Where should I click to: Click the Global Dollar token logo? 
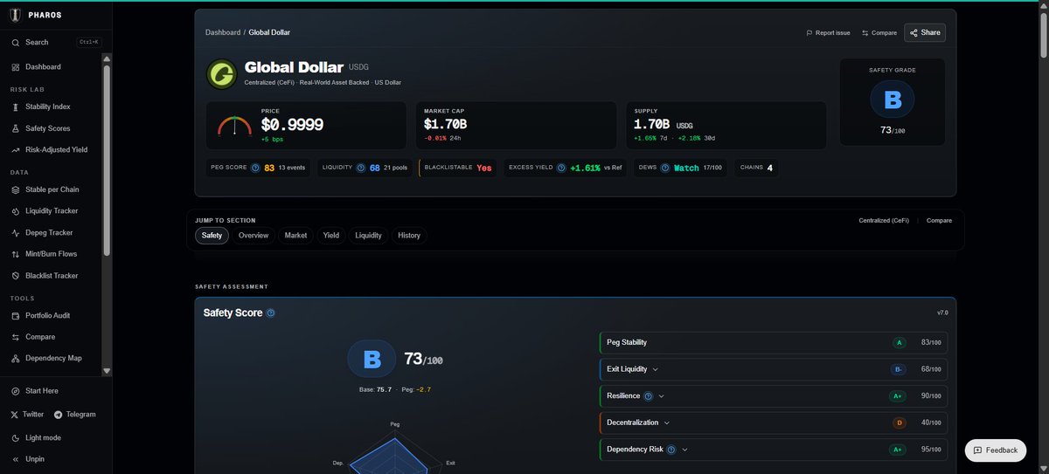[221, 74]
